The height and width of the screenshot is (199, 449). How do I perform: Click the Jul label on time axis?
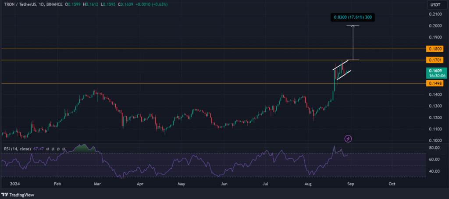point(265,184)
